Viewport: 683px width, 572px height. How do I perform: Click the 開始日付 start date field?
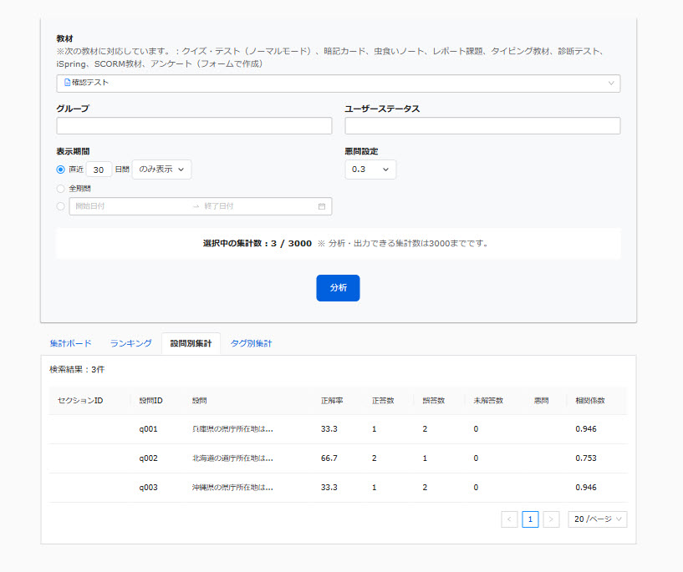click(130, 206)
